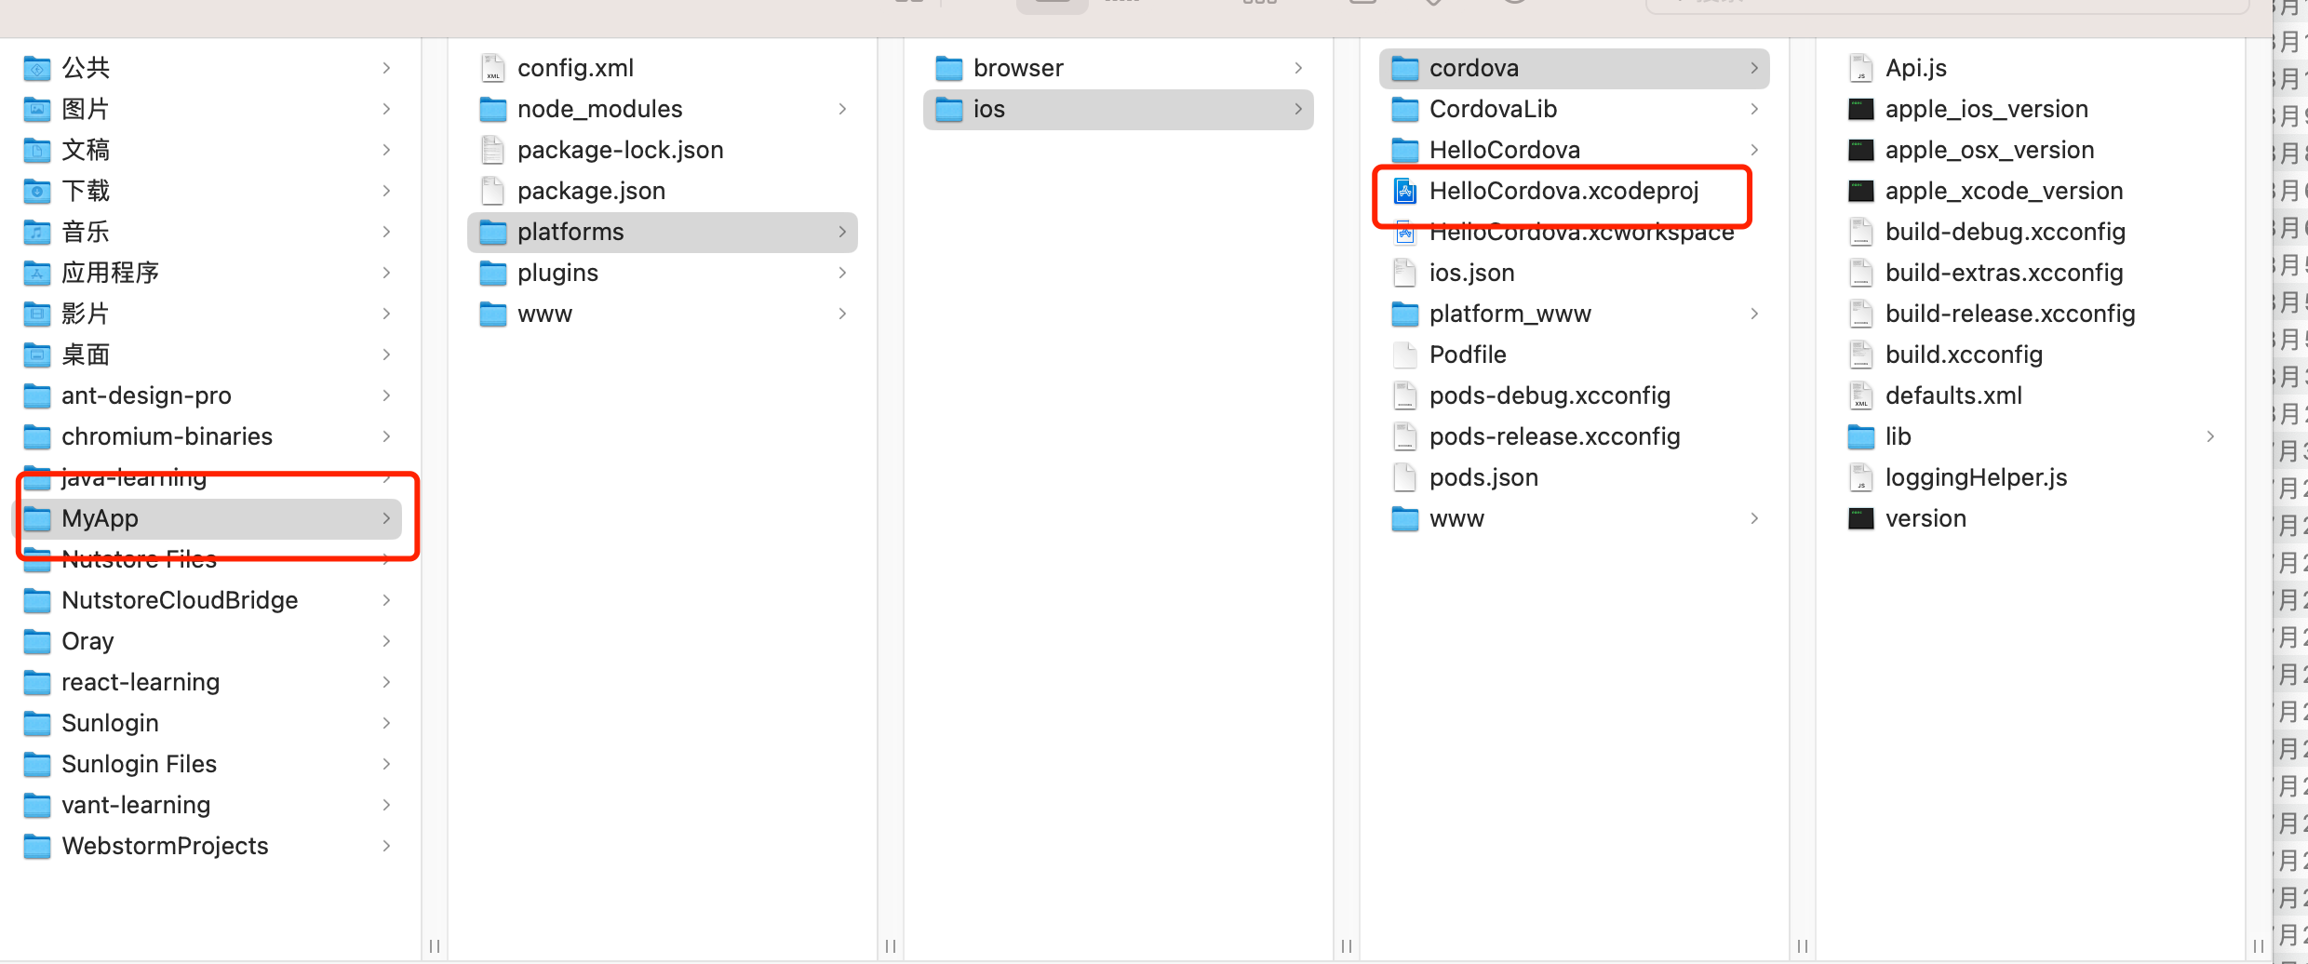Click the 下载 downloads folder icon
Screen dimensions: 2308x964
point(36,191)
